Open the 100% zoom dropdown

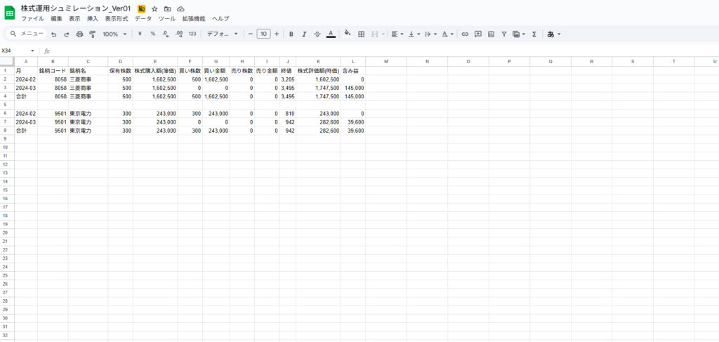pos(115,34)
